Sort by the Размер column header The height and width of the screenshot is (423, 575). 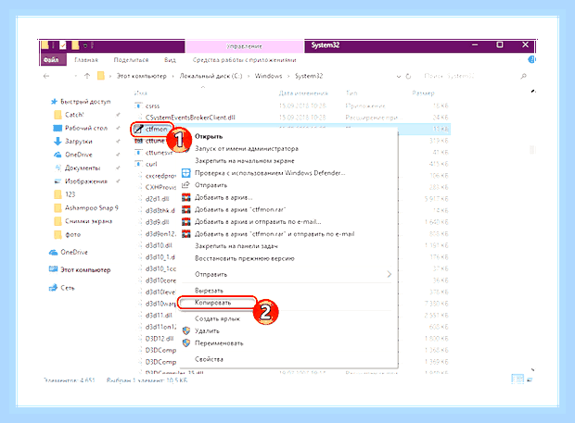(x=423, y=93)
